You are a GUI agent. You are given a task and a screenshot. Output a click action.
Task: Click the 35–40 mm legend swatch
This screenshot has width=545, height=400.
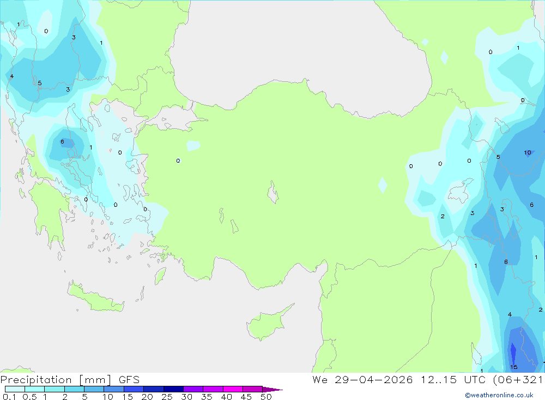pyautogui.click(x=213, y=389)
